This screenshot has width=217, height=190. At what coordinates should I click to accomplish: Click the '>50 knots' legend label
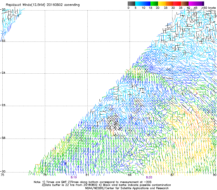point(209,8)
